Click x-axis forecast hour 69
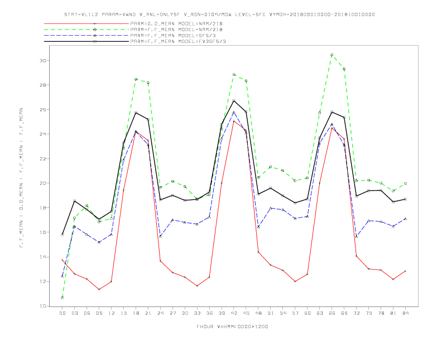 point(344,313)
